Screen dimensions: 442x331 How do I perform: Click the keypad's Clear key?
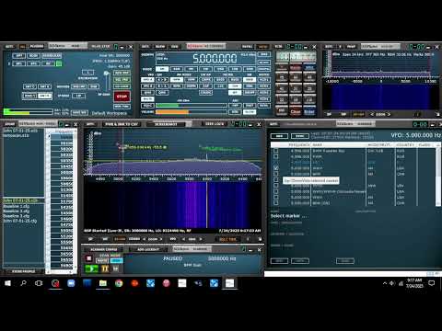pos(296,112)
